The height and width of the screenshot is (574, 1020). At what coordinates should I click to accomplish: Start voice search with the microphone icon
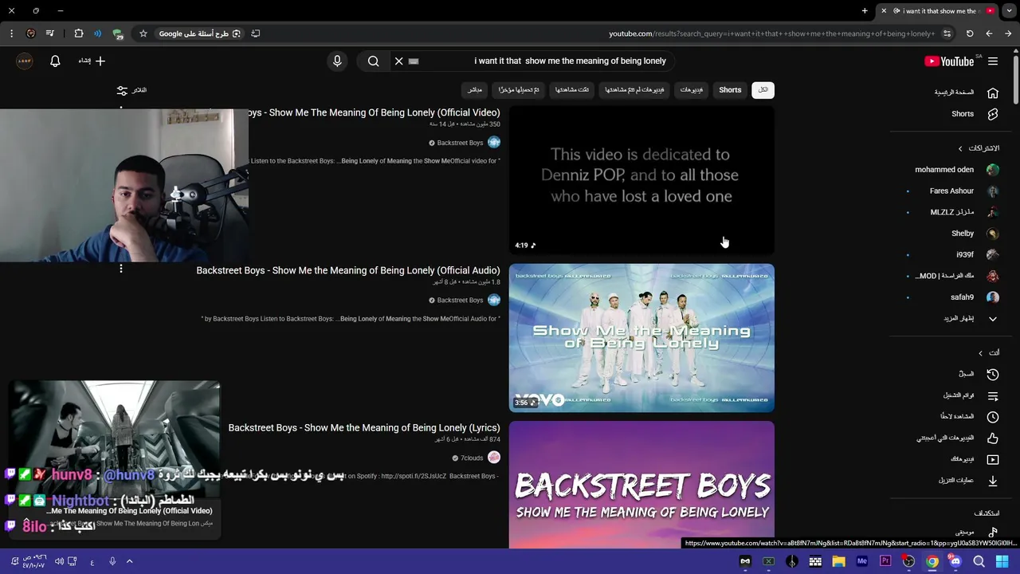(337, 61)
